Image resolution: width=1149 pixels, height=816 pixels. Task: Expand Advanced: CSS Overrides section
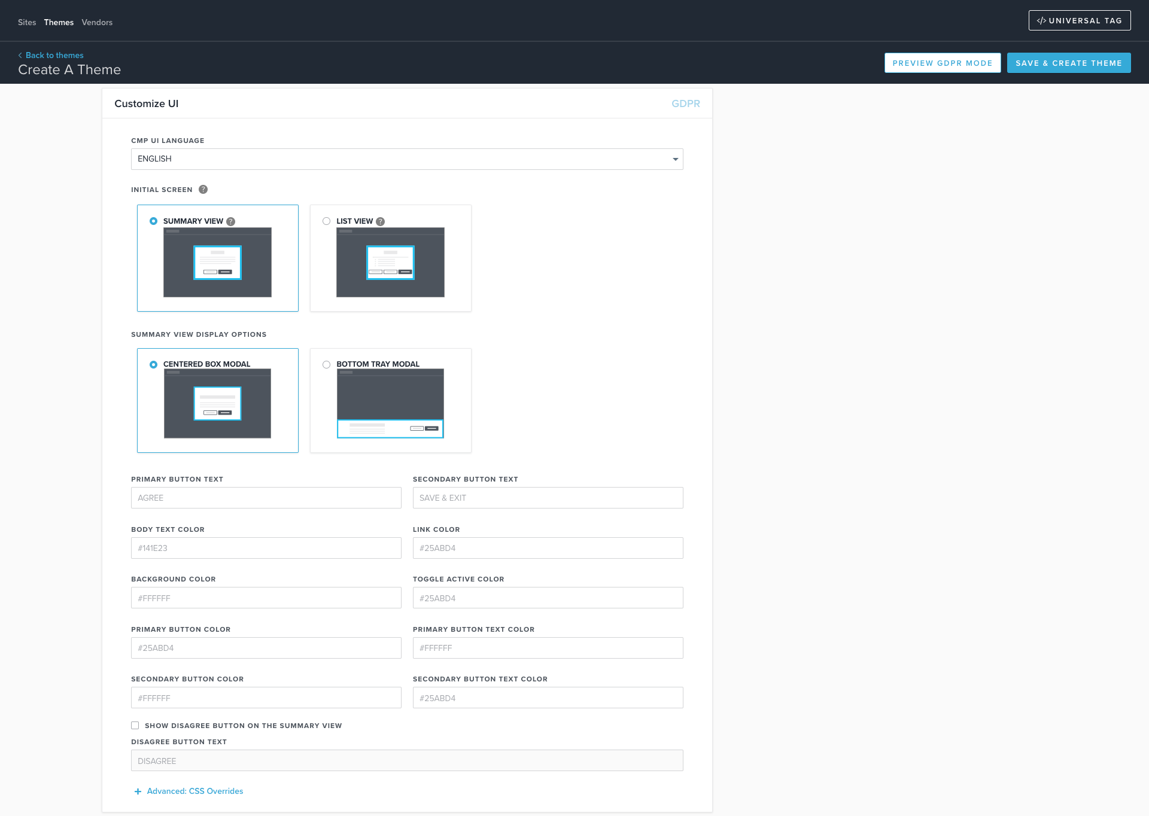coord(195,791)
